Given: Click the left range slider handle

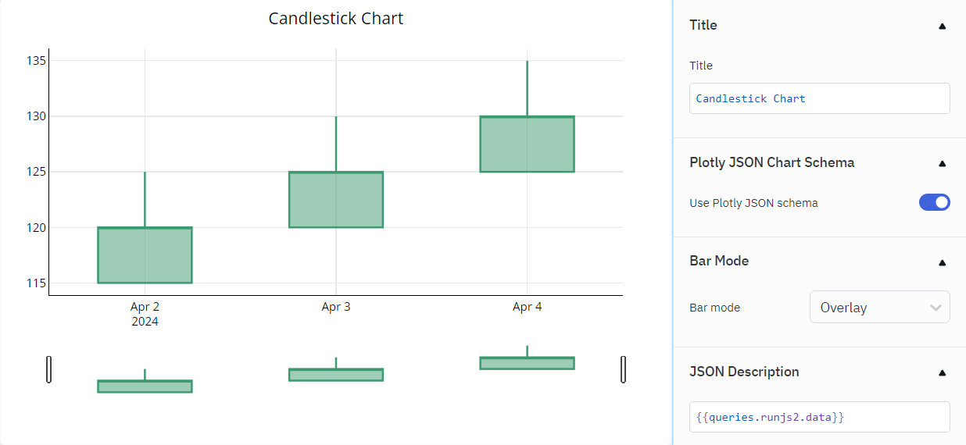Looking at the screenshot, I should [49, 369].
